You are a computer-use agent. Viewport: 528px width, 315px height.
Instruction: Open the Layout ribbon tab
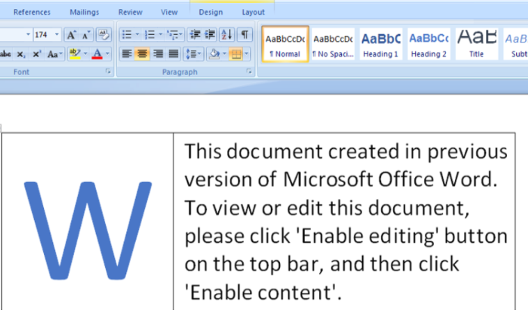tap(253, 12)
